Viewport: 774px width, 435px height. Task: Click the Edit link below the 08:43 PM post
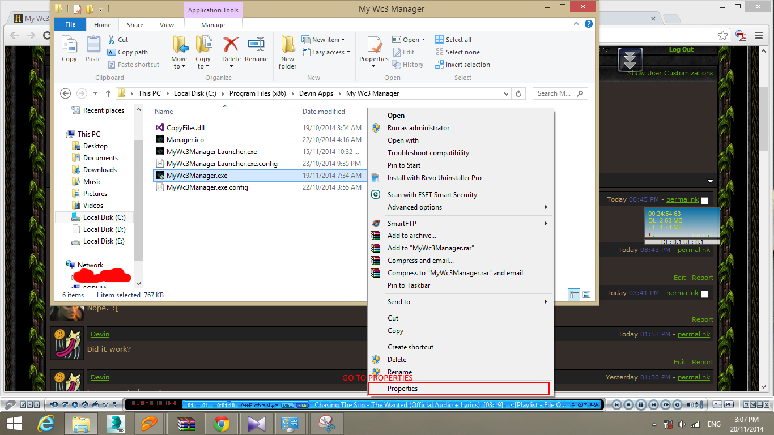pos(679,278)
